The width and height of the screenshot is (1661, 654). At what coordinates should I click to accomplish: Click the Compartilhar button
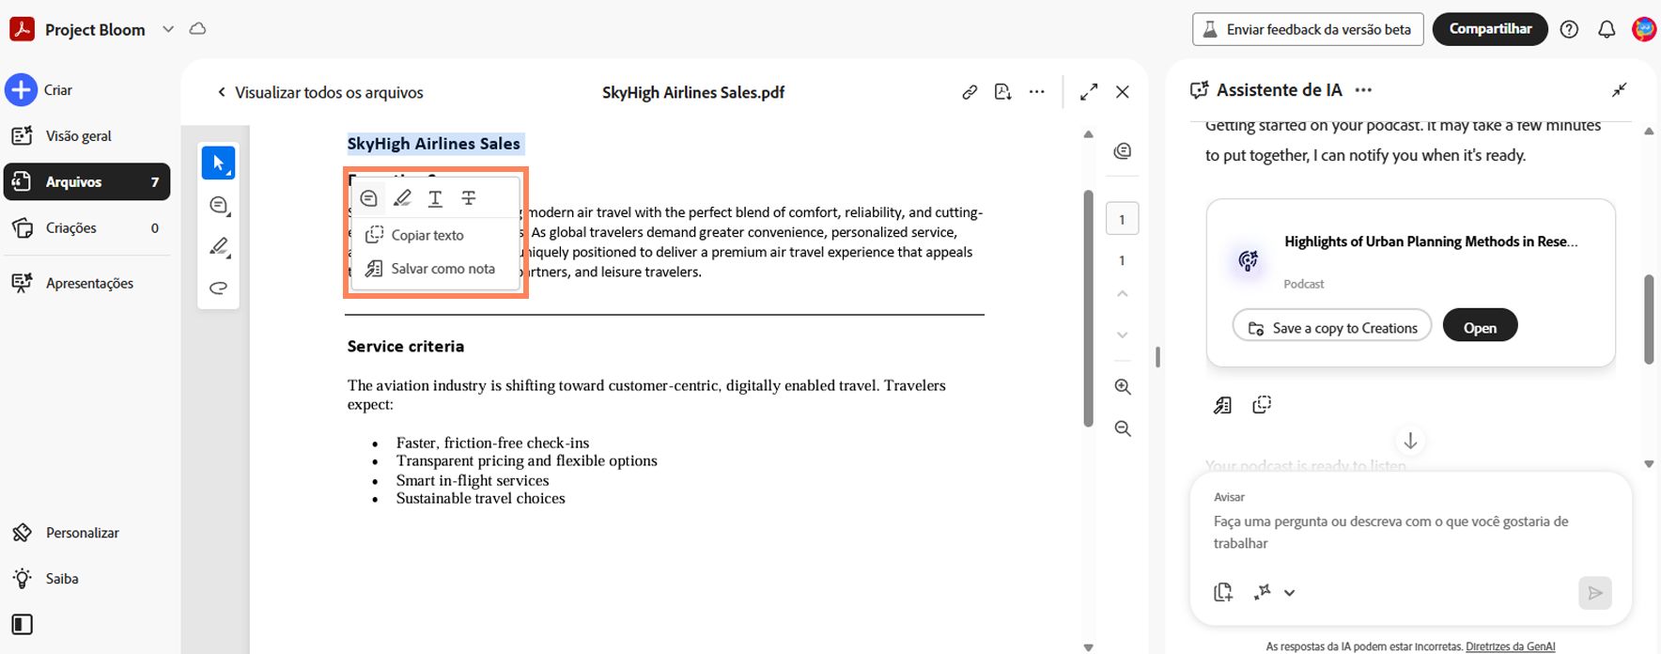tap(1490, 29)
